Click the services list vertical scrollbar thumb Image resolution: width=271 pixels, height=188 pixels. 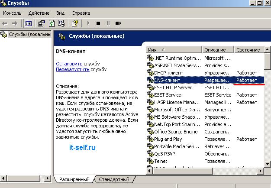pos(268,61)
